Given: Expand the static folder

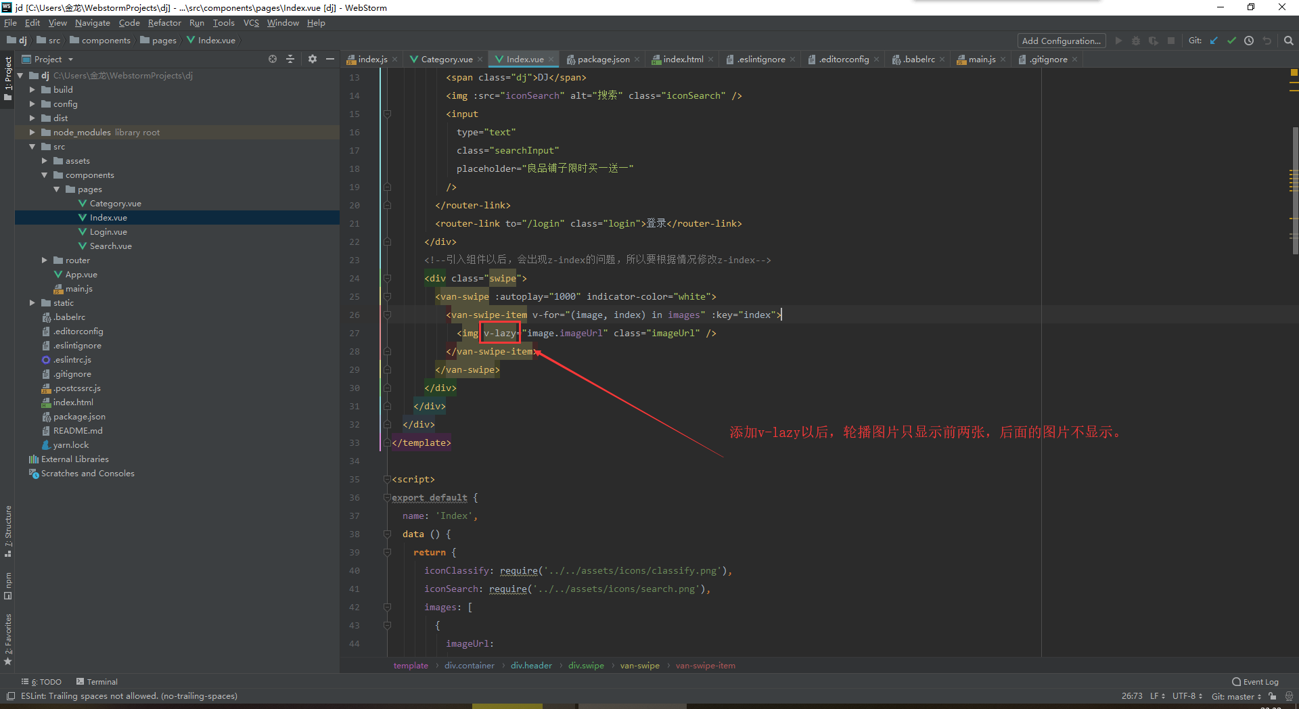Looking at the screenshot, I should click(x=32, y=302).
